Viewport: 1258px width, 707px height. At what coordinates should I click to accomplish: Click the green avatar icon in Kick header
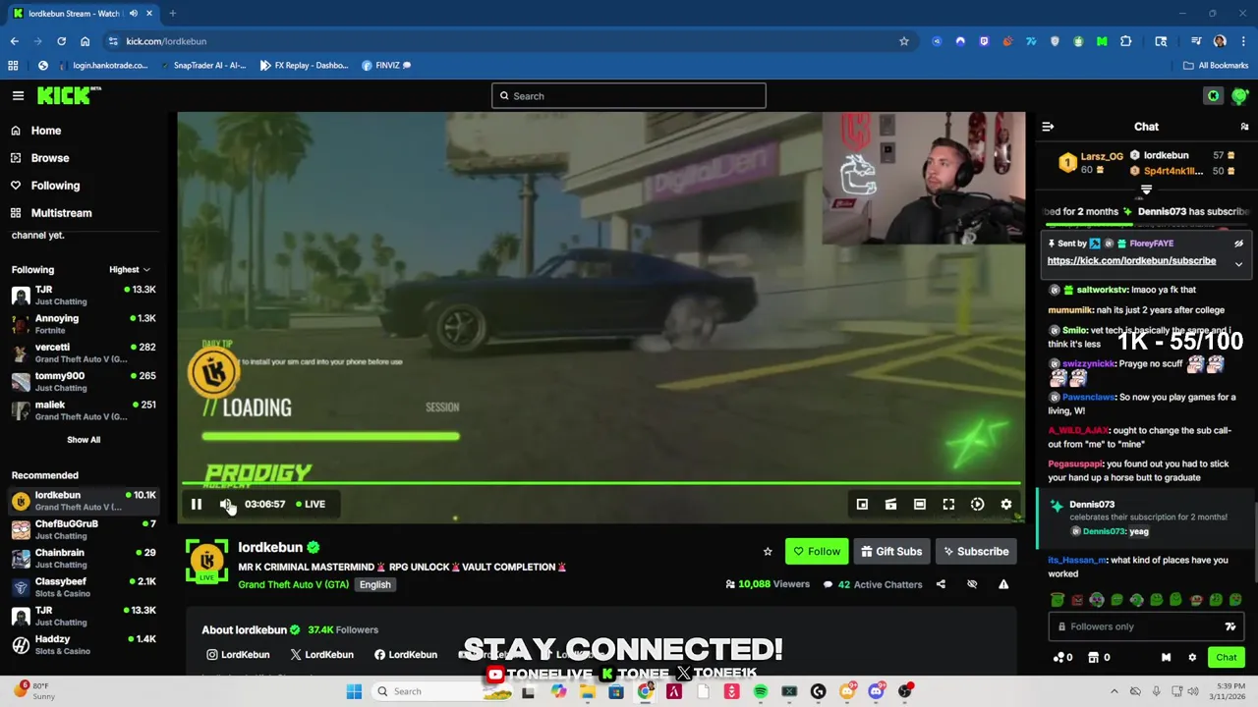(1239, 95)
